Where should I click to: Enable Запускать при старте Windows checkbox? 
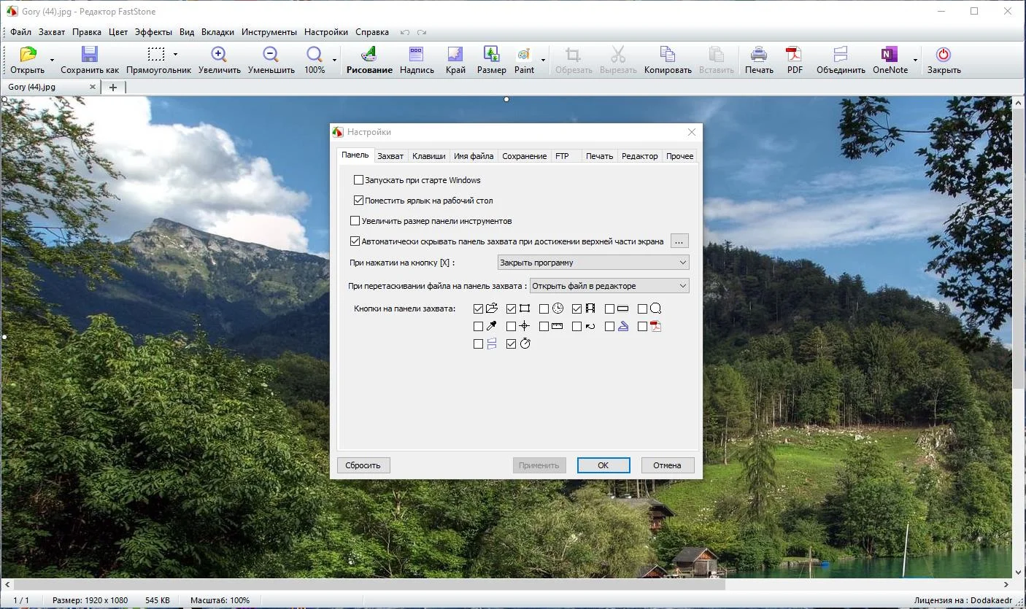pyautogui.click(x=358, y=180)
